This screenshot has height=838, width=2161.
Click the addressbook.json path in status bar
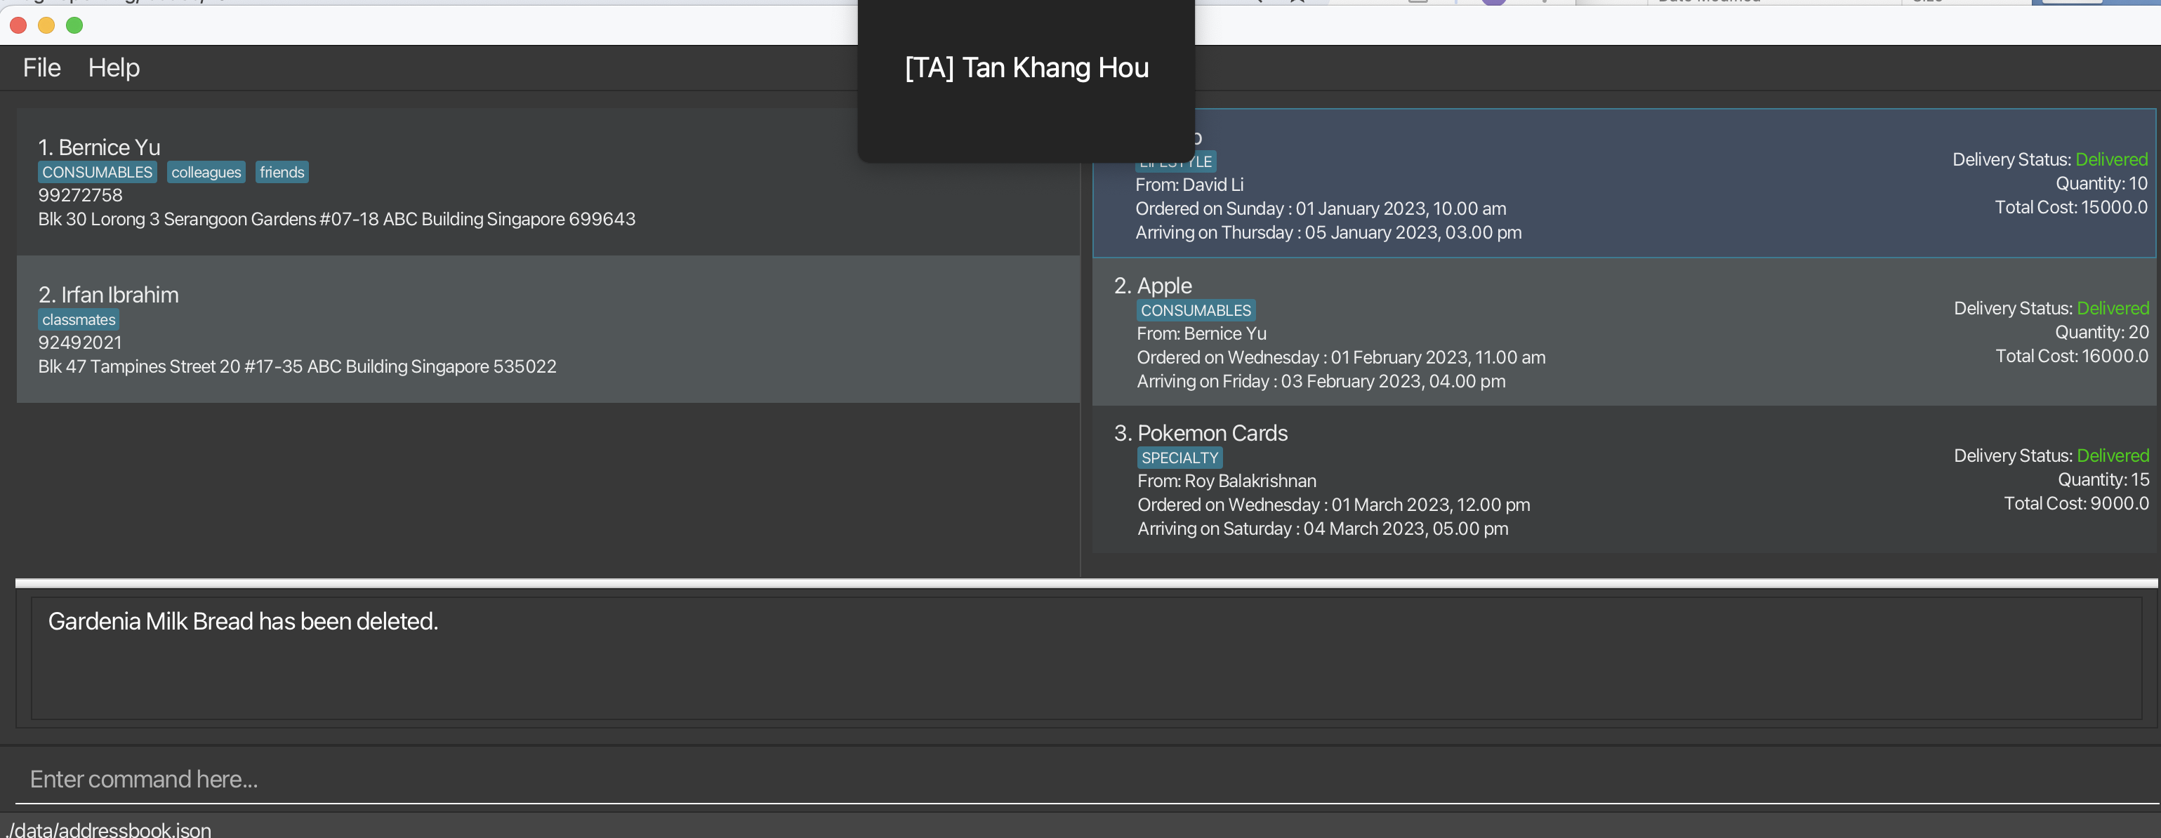point(109,829)
